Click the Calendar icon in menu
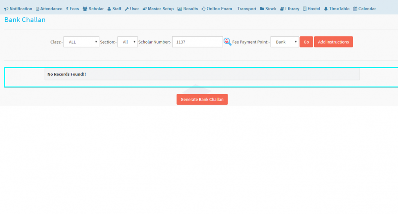 tap(355, 9)
